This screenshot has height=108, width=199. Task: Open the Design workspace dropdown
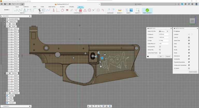coord(7,10)
